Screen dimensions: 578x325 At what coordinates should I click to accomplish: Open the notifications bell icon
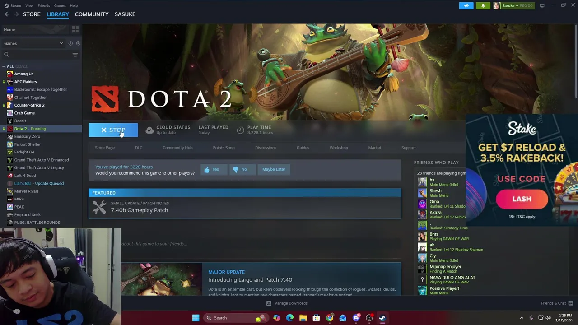point(483,5)
